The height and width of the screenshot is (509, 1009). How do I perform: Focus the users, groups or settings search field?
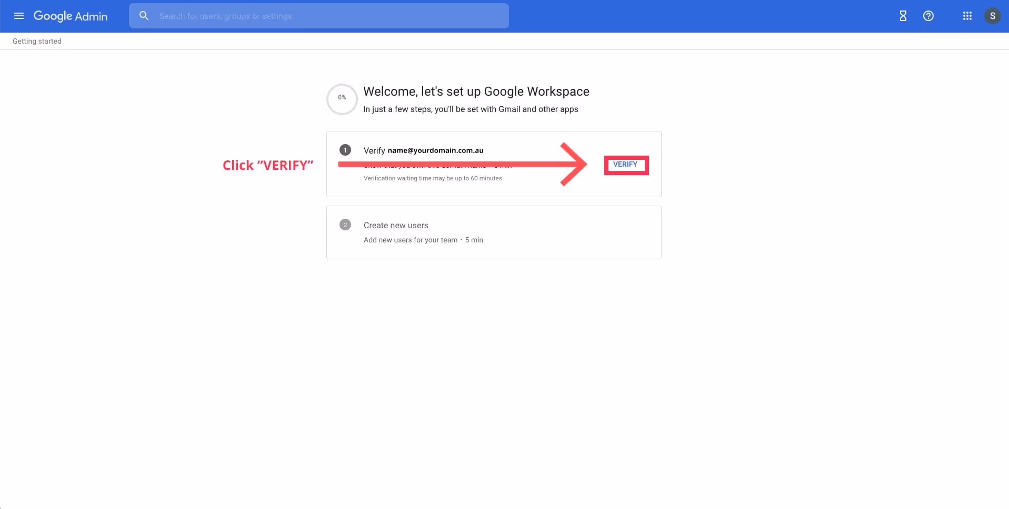[x=318, y=16]
